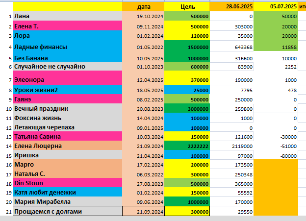The image size is (306, 221).
Task: Click the 'дата' column header
Action: [x=143, y=6]
